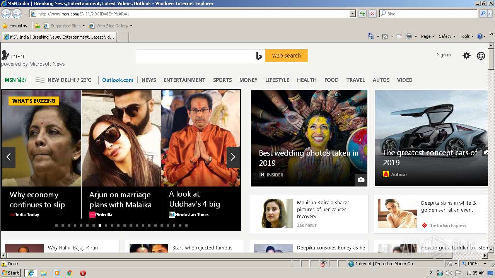Expand Suggested Sites dropdown

[84, 26]
